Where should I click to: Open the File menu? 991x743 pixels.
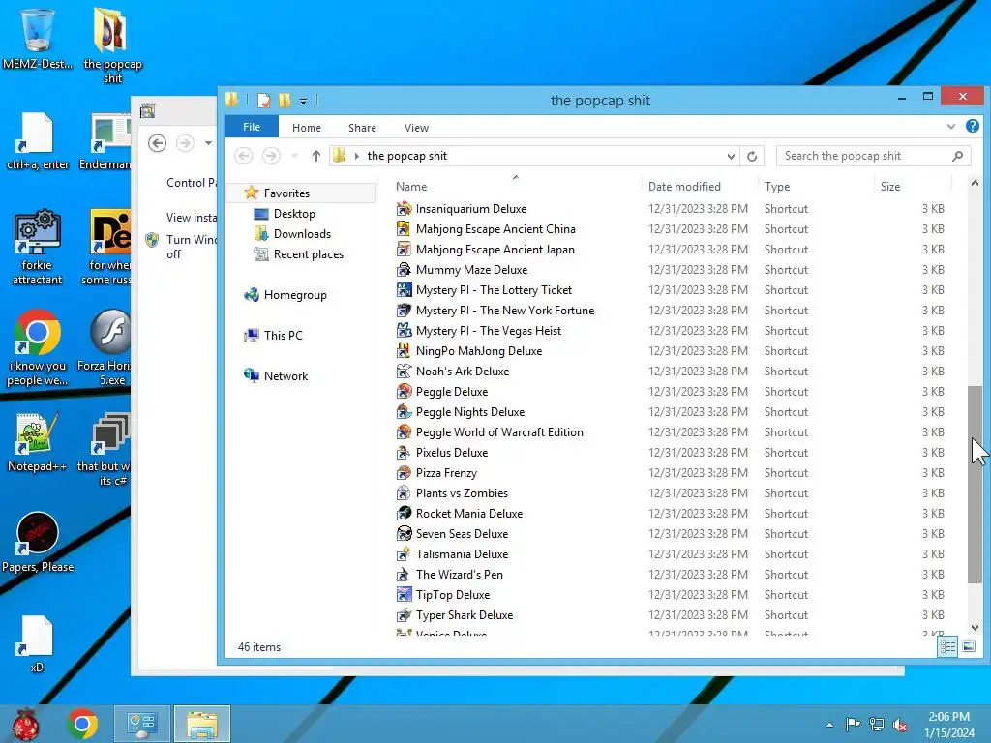(x=252, y=127)
